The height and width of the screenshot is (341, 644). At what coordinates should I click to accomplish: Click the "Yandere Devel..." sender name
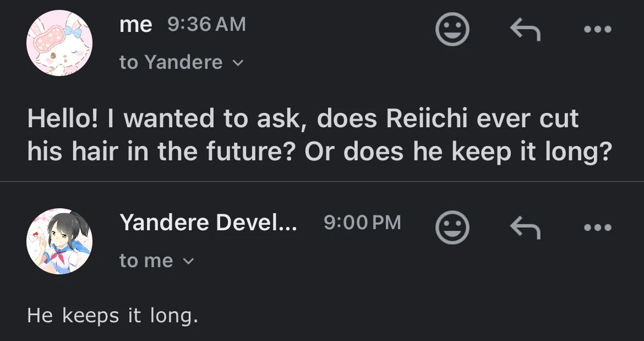pos(208,223)
